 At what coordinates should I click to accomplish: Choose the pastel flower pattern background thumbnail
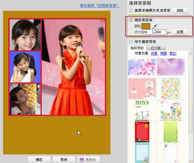pyautogui.click(x=171, y=89)
